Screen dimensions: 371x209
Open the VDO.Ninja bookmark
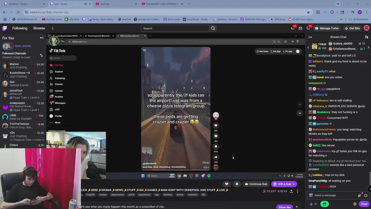[x=278, y=19]
